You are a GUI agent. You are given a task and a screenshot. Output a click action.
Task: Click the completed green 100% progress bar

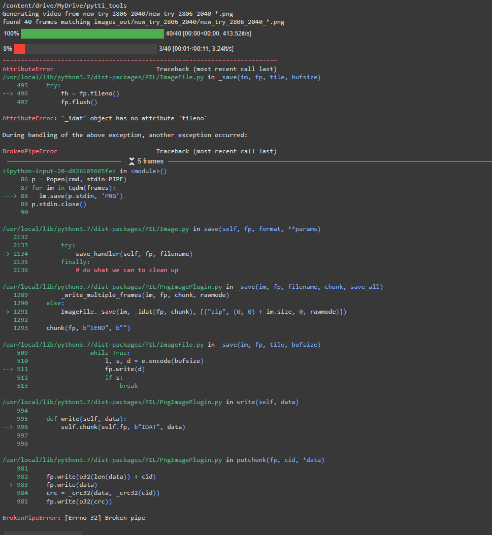coord(91,33)
